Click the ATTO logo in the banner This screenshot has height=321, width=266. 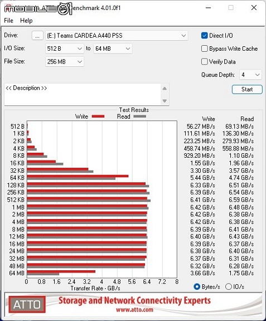pos(27,304)
